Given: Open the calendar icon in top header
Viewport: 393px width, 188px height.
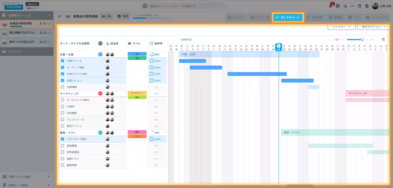Looking at the screenshot, I should point(360,6).
